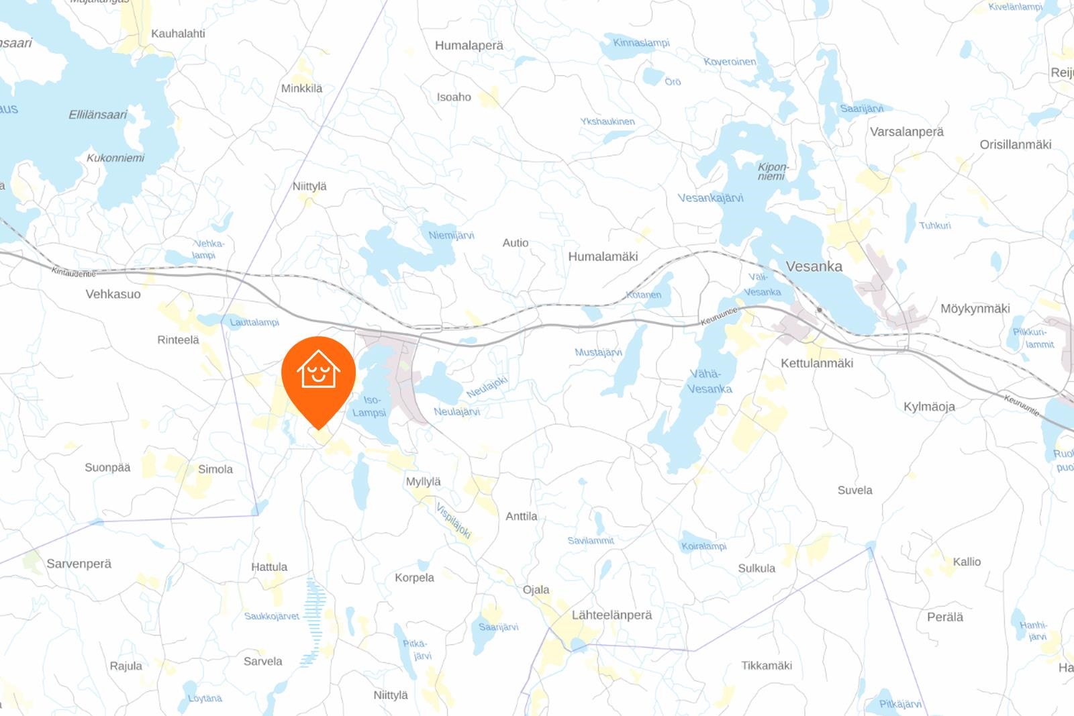Select the Myllylä village label

(423, 482)
